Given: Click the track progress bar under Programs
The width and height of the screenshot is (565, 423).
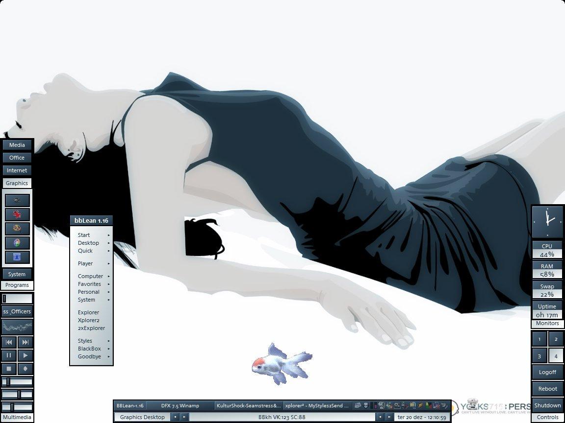Looking at the screenshot, I should pyautogui.click(x=17, y=299).
